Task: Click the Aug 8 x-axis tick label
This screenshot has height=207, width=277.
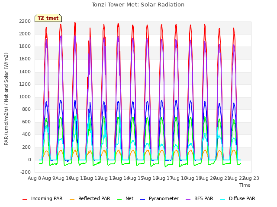Action: (35, 178)
